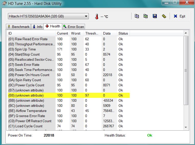The image size is (195, 145).
Task: Click the Status column header
Action: (x=123, y=33)
